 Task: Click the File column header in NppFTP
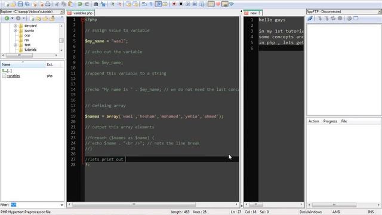click(344, 121)
